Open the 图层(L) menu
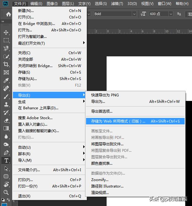Screen dimensions: 192x206 click(68, 4)
